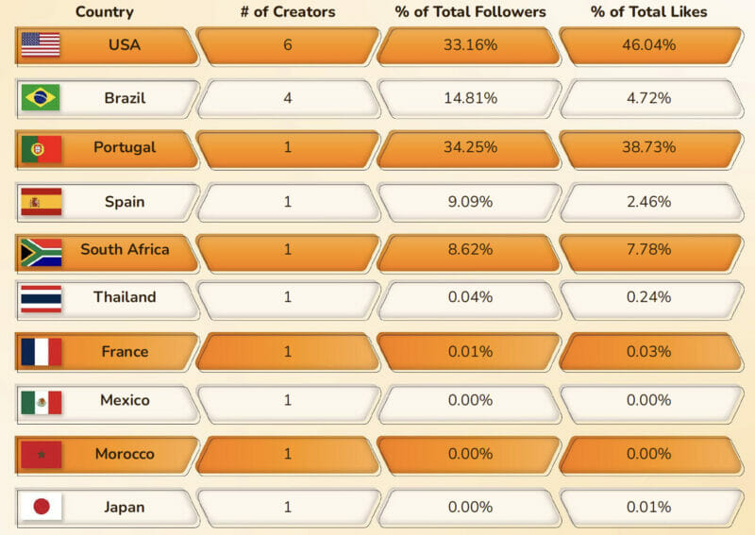Click the Brazil flag icon
Image resolution: width=755 pixels, height=535 pixels.
pyautogui.click(x=41, y=97)
